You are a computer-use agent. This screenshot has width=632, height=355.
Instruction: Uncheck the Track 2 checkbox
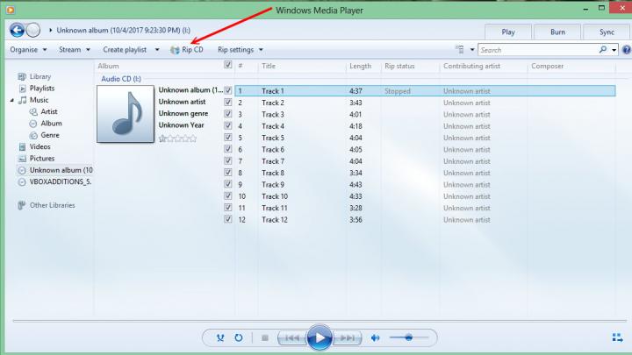pos(227,103)
